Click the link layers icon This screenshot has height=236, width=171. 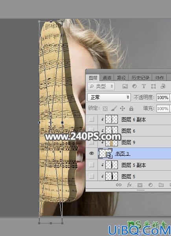click(x=119, y=185)
